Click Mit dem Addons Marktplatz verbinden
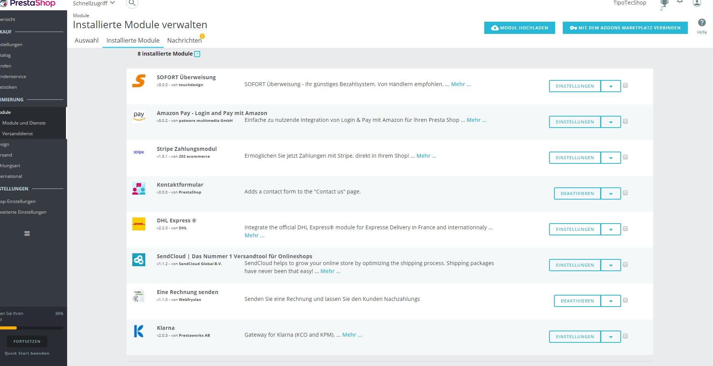Screen dimensions: 713x366 625,28
